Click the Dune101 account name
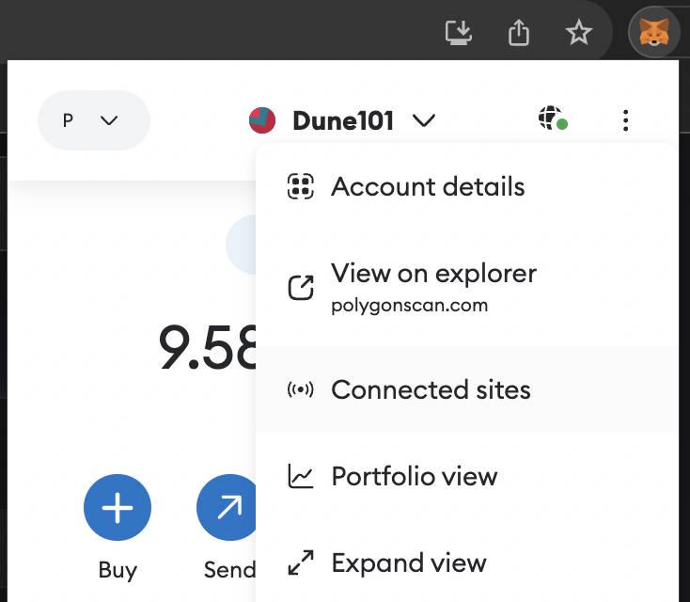Image resolution: width=690 pixels, height=602 pixels. tap(343, 120)
